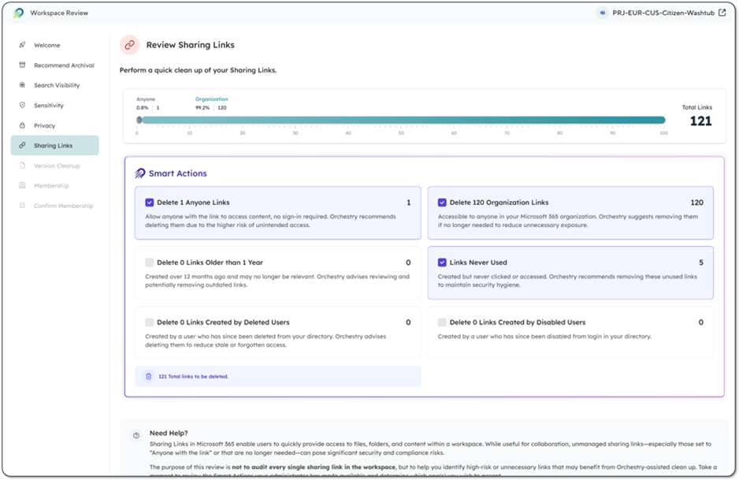Image resolution: width=739 pixels, height=480 pixels.
Task: Check Delete 0 Links Created by Disabled Users
Action: (x=442, y=322)
